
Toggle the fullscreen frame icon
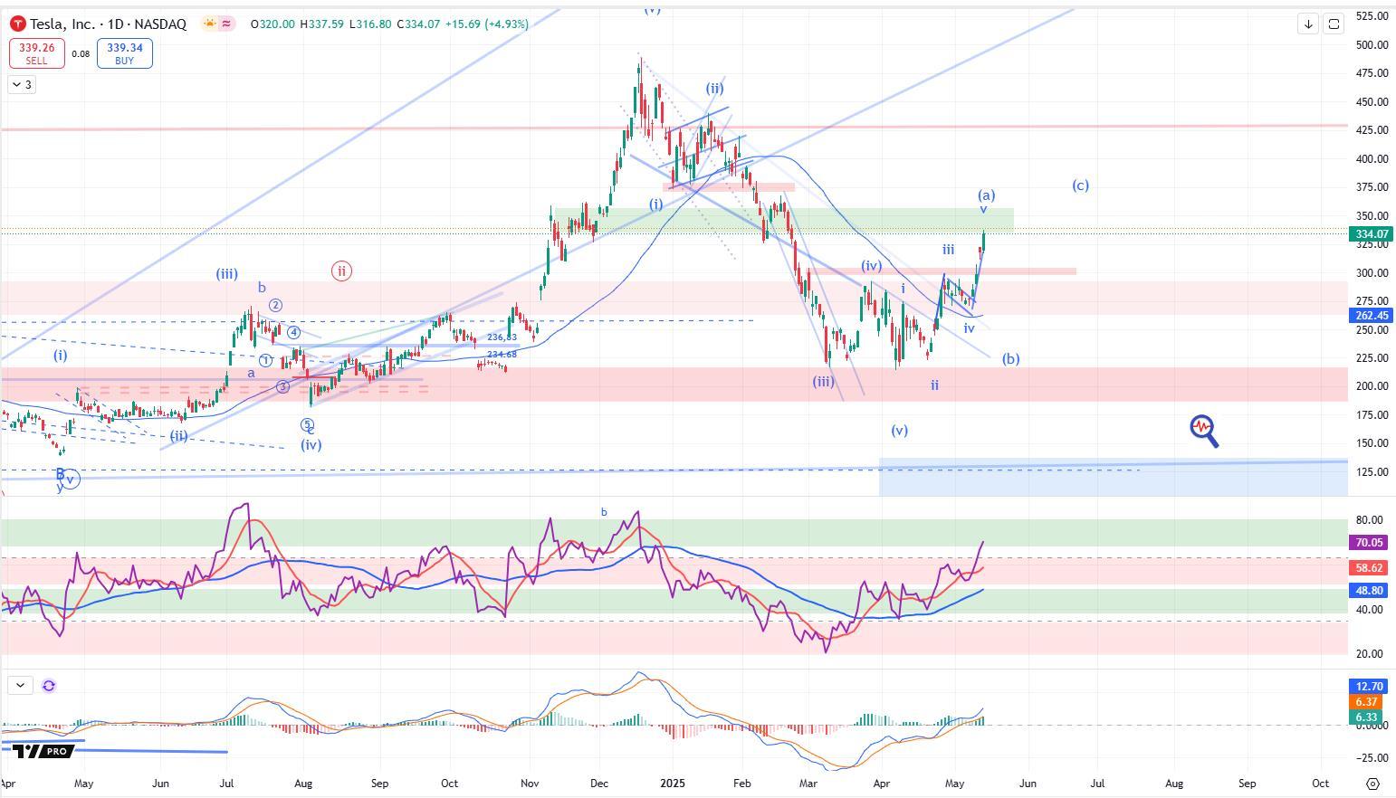click(x=1334, y=24)
